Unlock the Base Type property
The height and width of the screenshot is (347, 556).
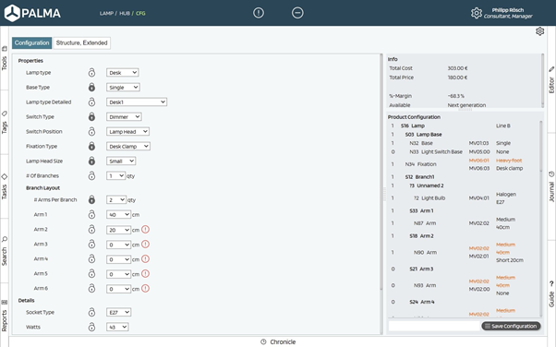click(x=91, y=87)
